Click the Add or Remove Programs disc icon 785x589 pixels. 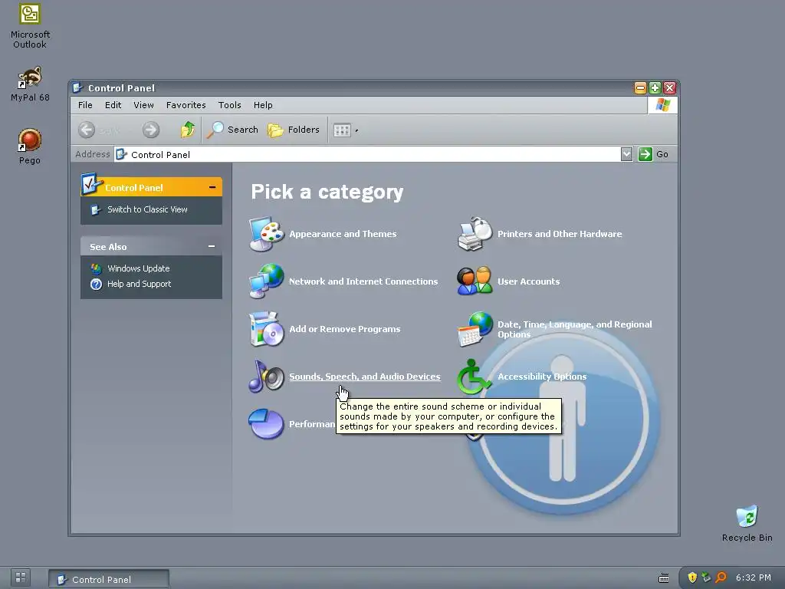pyautogui.click(x=266, y=328)
